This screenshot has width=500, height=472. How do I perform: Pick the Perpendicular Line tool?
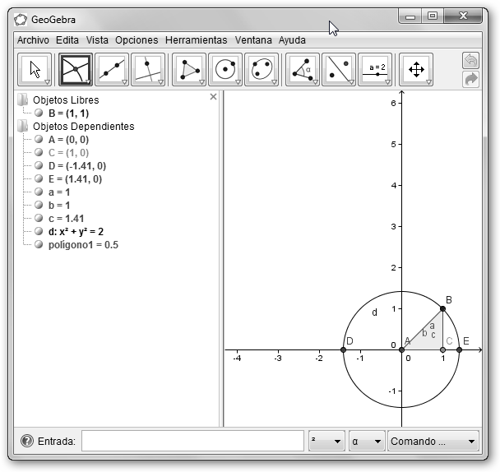pos(148,70)
